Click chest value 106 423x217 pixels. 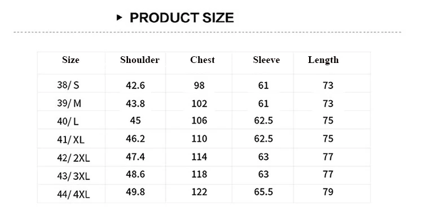coord(199,120)
